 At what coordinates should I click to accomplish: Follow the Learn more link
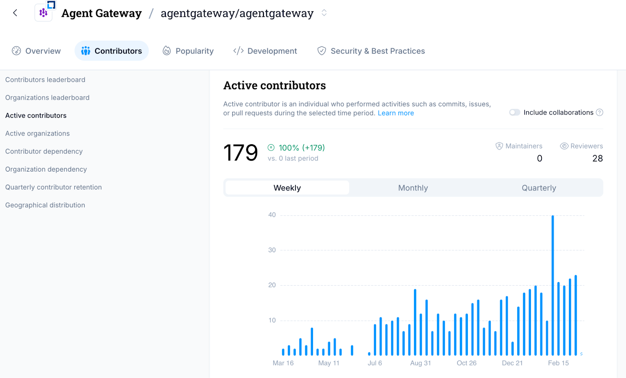coord(396,113)
